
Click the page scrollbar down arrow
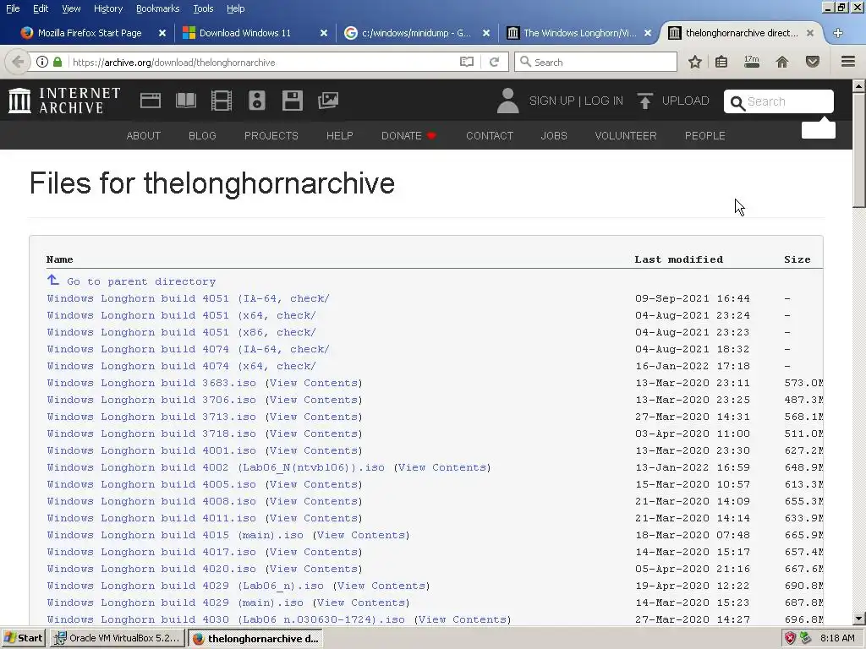pyautogui.click(x=859, y=619)
